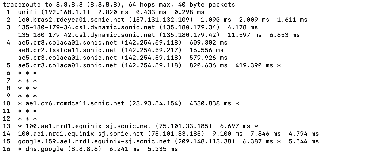379x152 pixels.
Task: Click IP address 142.254.59.217
Action: click(151, 50)
